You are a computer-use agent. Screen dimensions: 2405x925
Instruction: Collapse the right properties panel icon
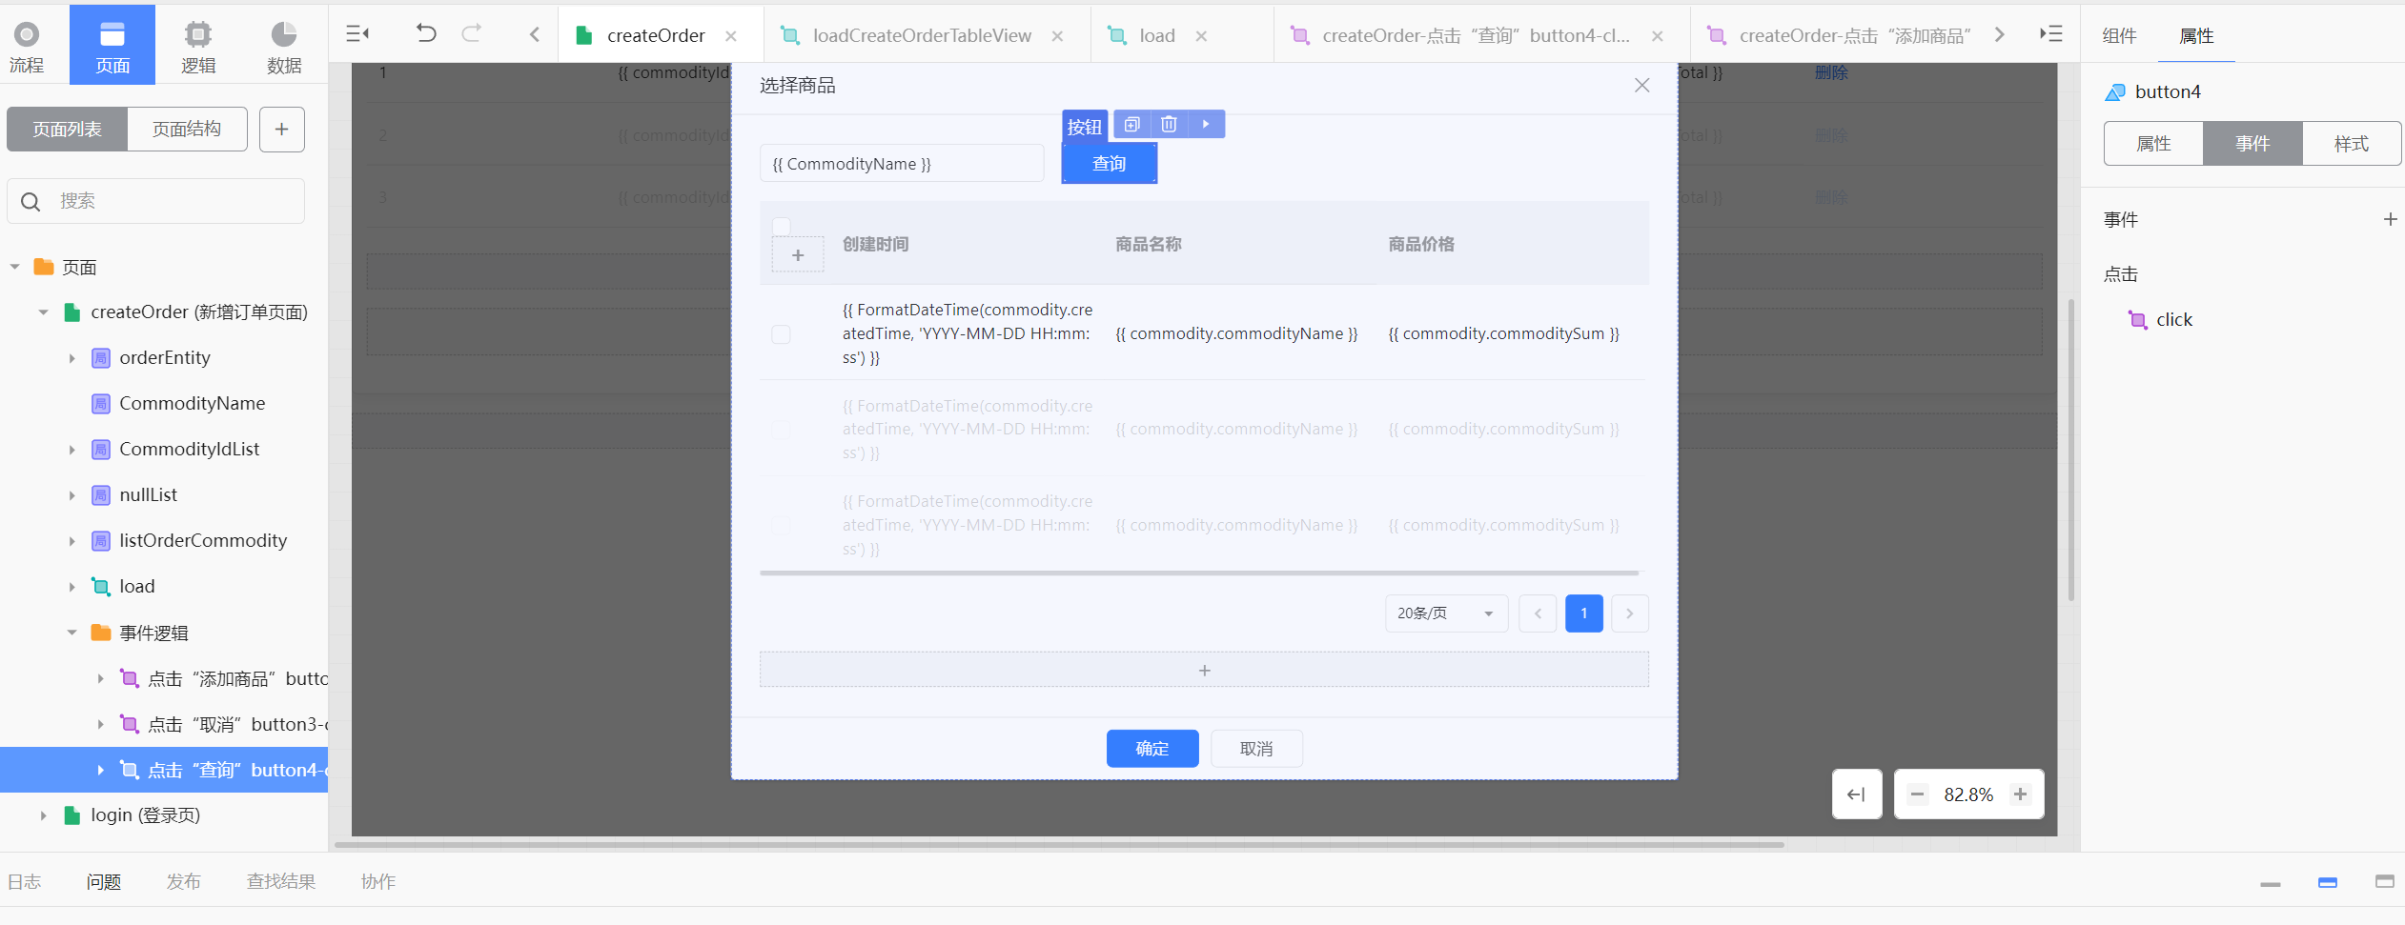(x=2050, y=34)
